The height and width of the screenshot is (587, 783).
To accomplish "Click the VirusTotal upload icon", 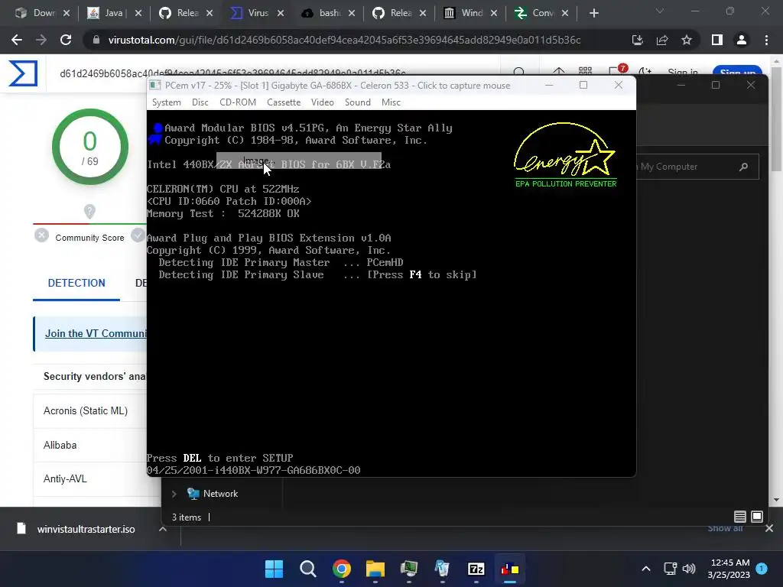I will [x=558, y=73].
